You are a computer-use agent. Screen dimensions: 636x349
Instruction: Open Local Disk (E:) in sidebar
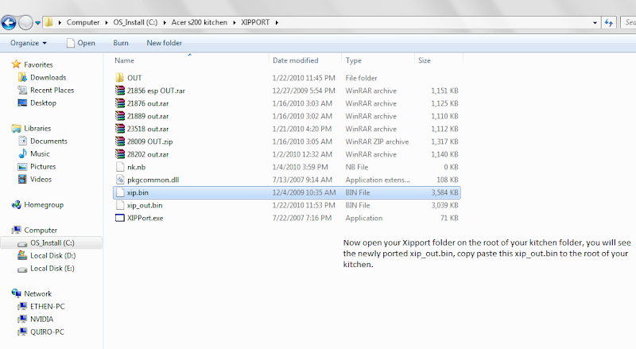pyautogui.click(x=52, y=268)
